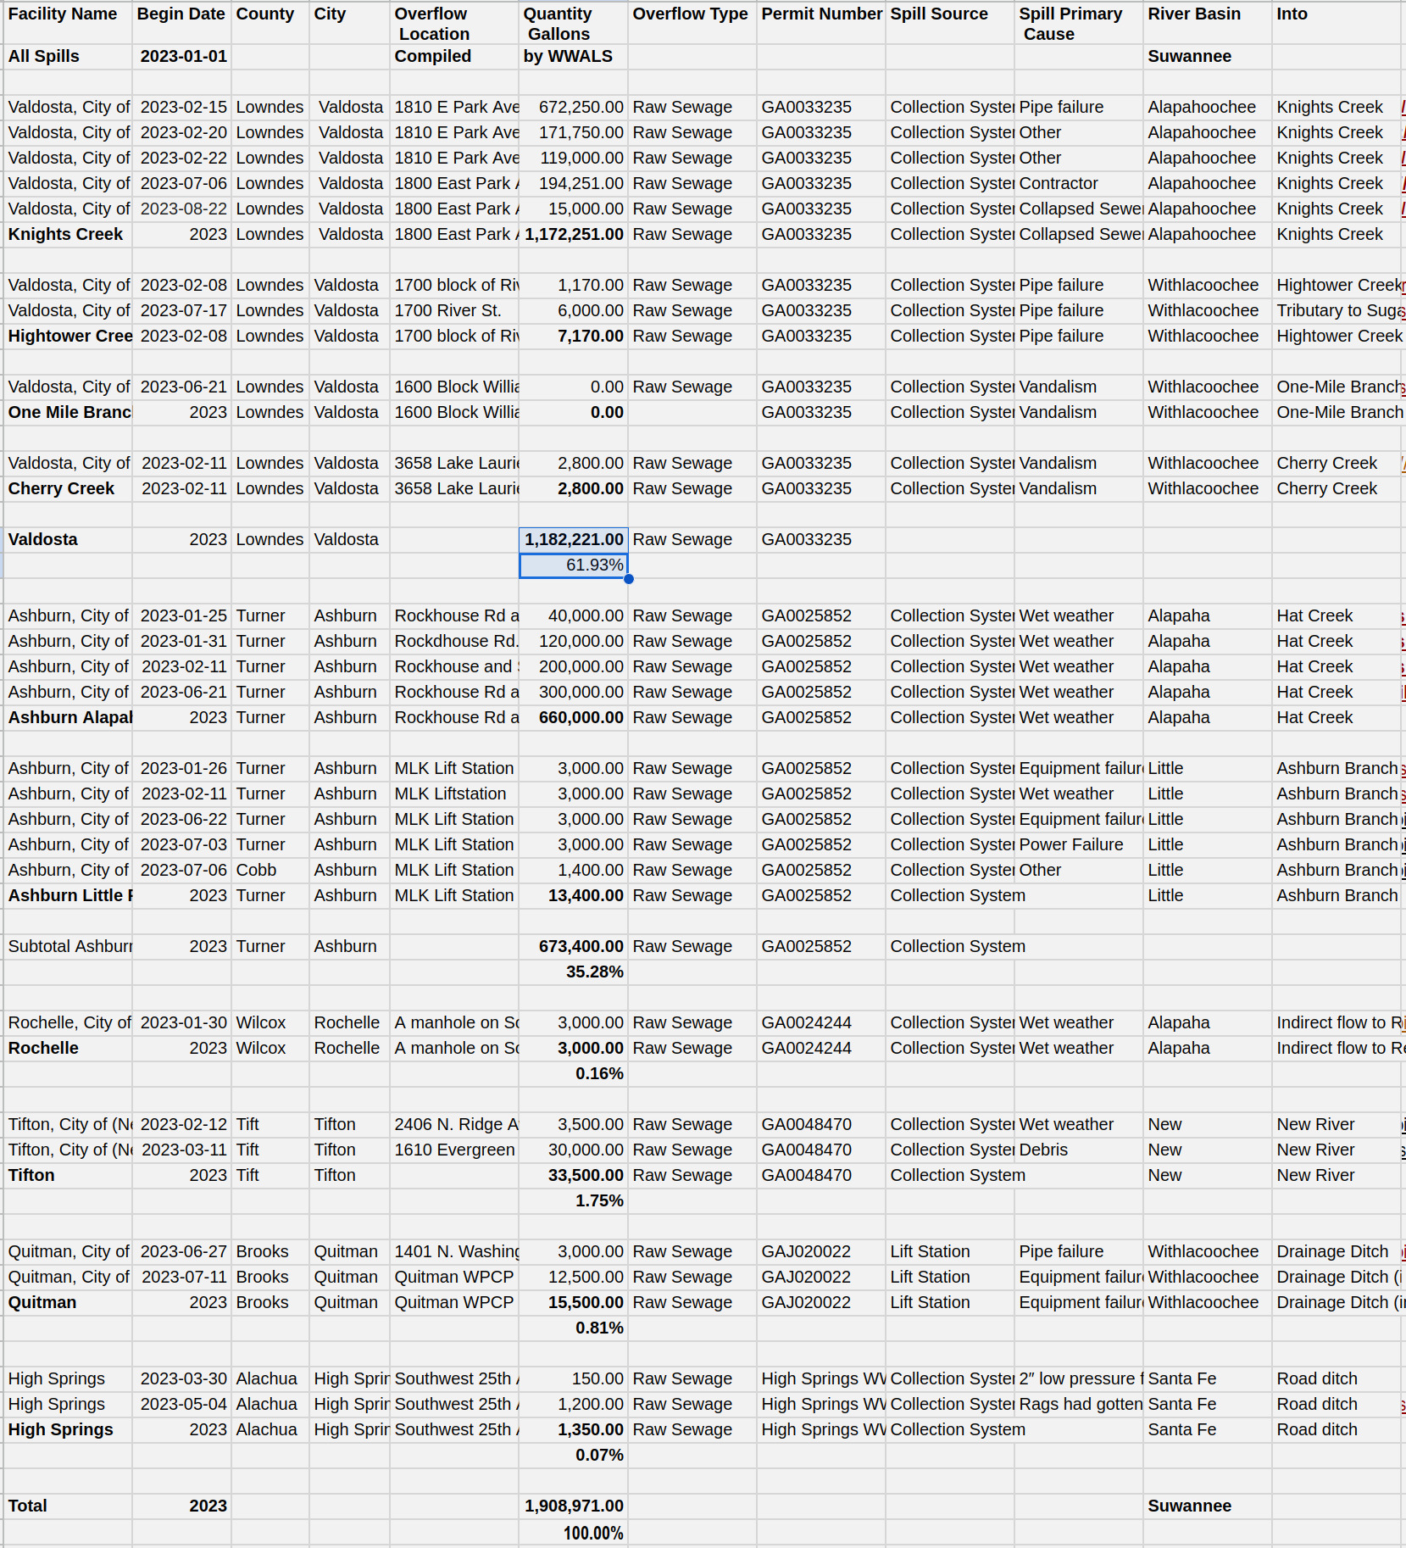1406x1548 pixels.
Task: Click the bold 660,000.00 subtotal cell
Action: [574, 718]
